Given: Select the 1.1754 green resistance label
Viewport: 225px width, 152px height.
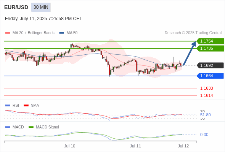Looking at the screenshot, I should [x=210, y=41].
